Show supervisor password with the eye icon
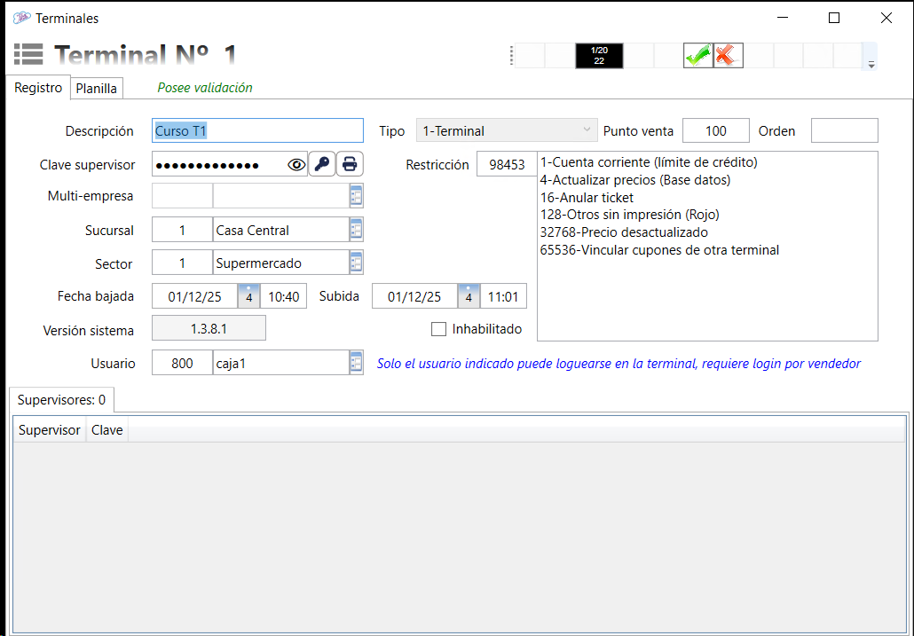The image size is (914, 636). [x=296, y=164]
